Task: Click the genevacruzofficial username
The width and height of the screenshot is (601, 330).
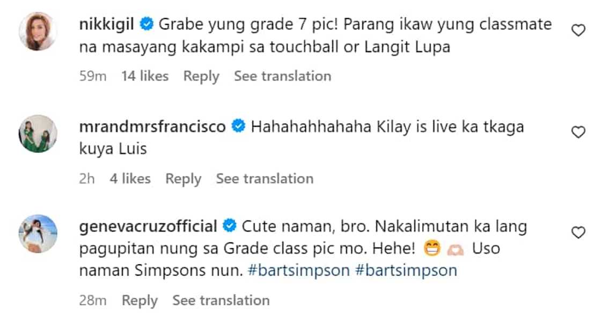Action: tap(148, 226)
